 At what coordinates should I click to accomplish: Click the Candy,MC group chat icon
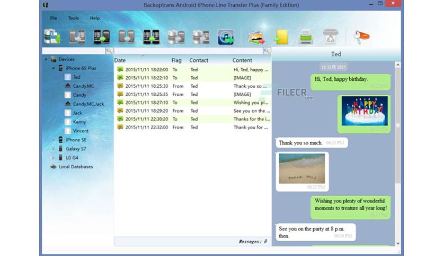[x=67, y=86]
